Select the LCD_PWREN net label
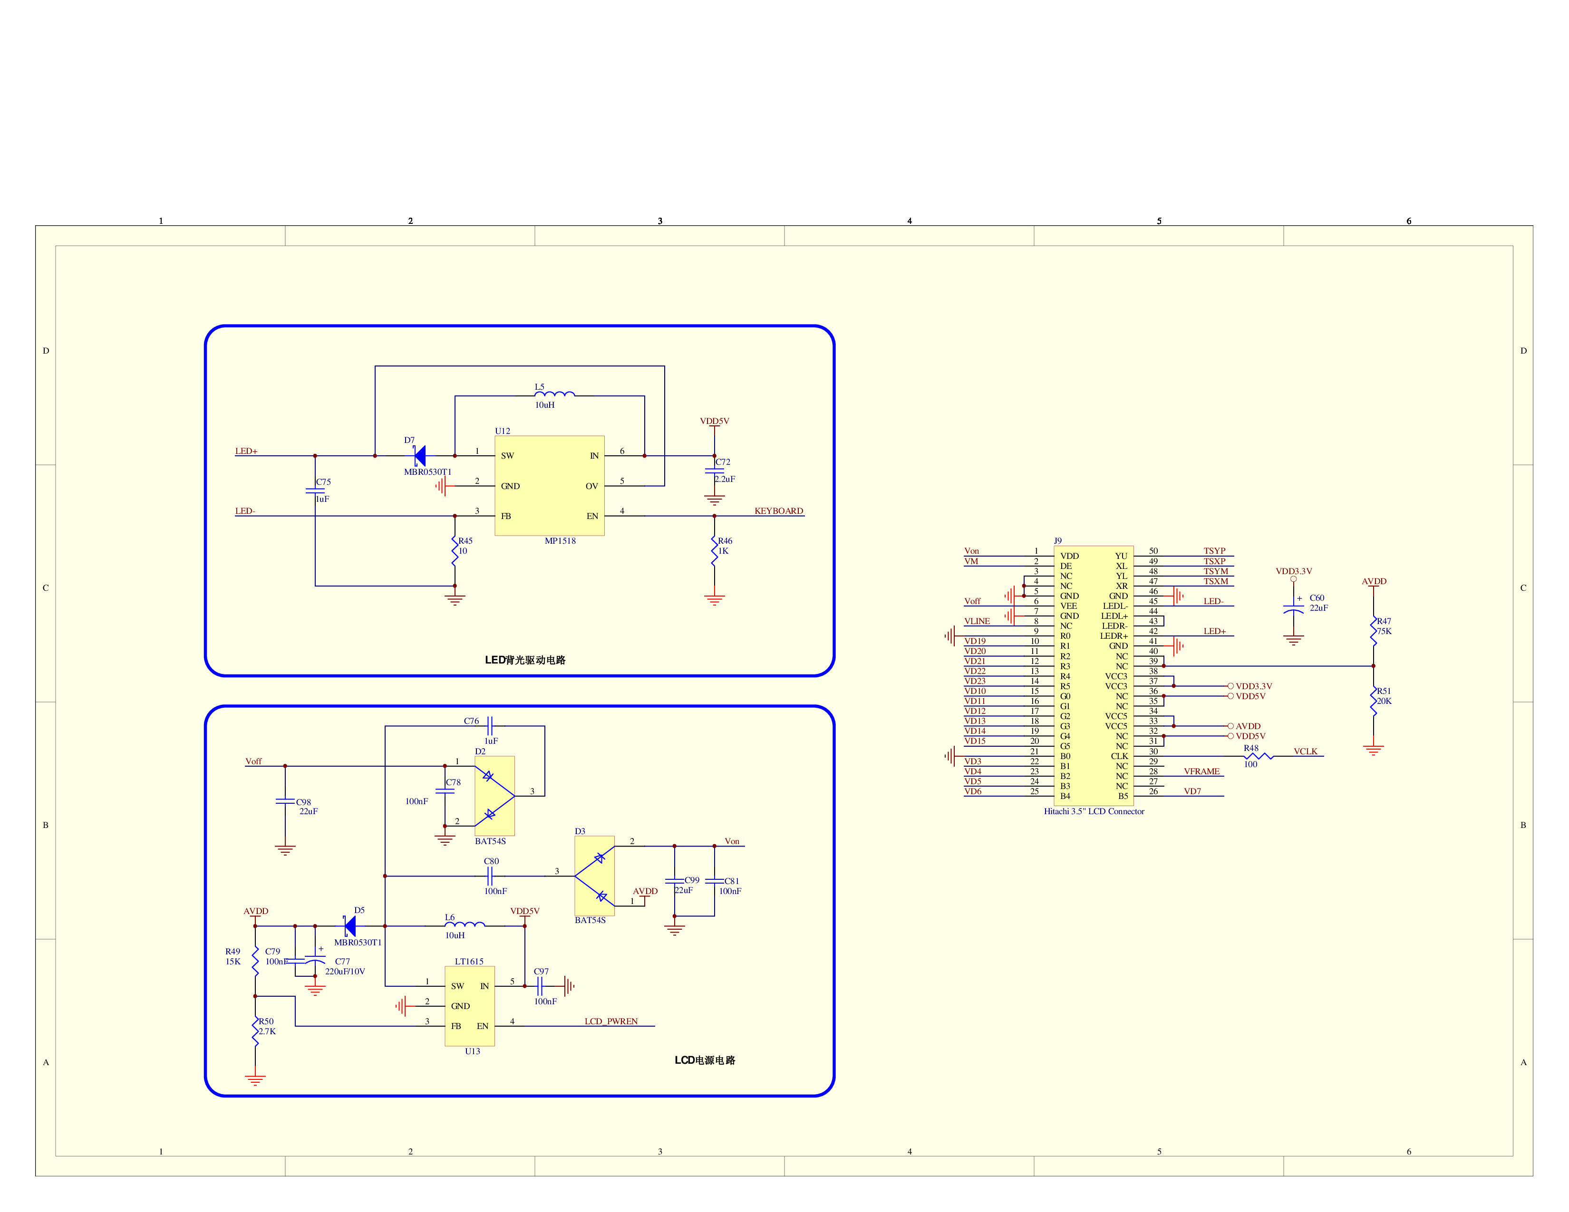 click(610, 1021)
